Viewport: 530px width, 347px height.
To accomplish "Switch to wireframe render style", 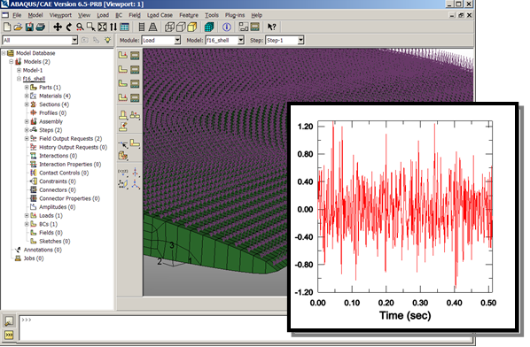I will [x=169, y=27].
